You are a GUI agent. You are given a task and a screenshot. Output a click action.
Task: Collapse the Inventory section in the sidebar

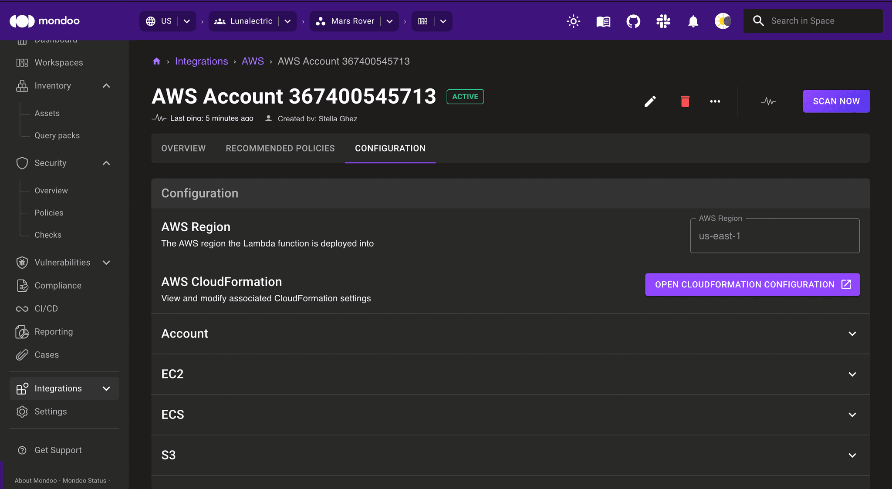point(106,86)
